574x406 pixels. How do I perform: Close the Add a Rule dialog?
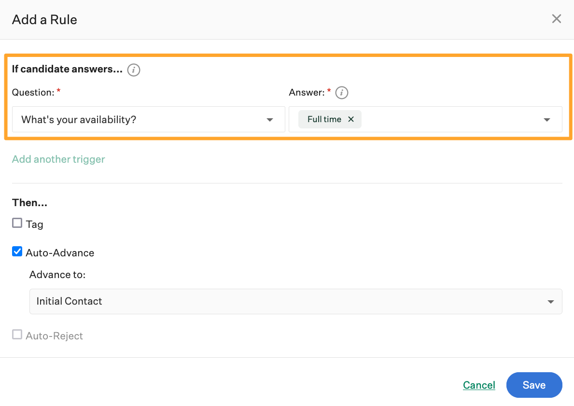pos(556,19)
